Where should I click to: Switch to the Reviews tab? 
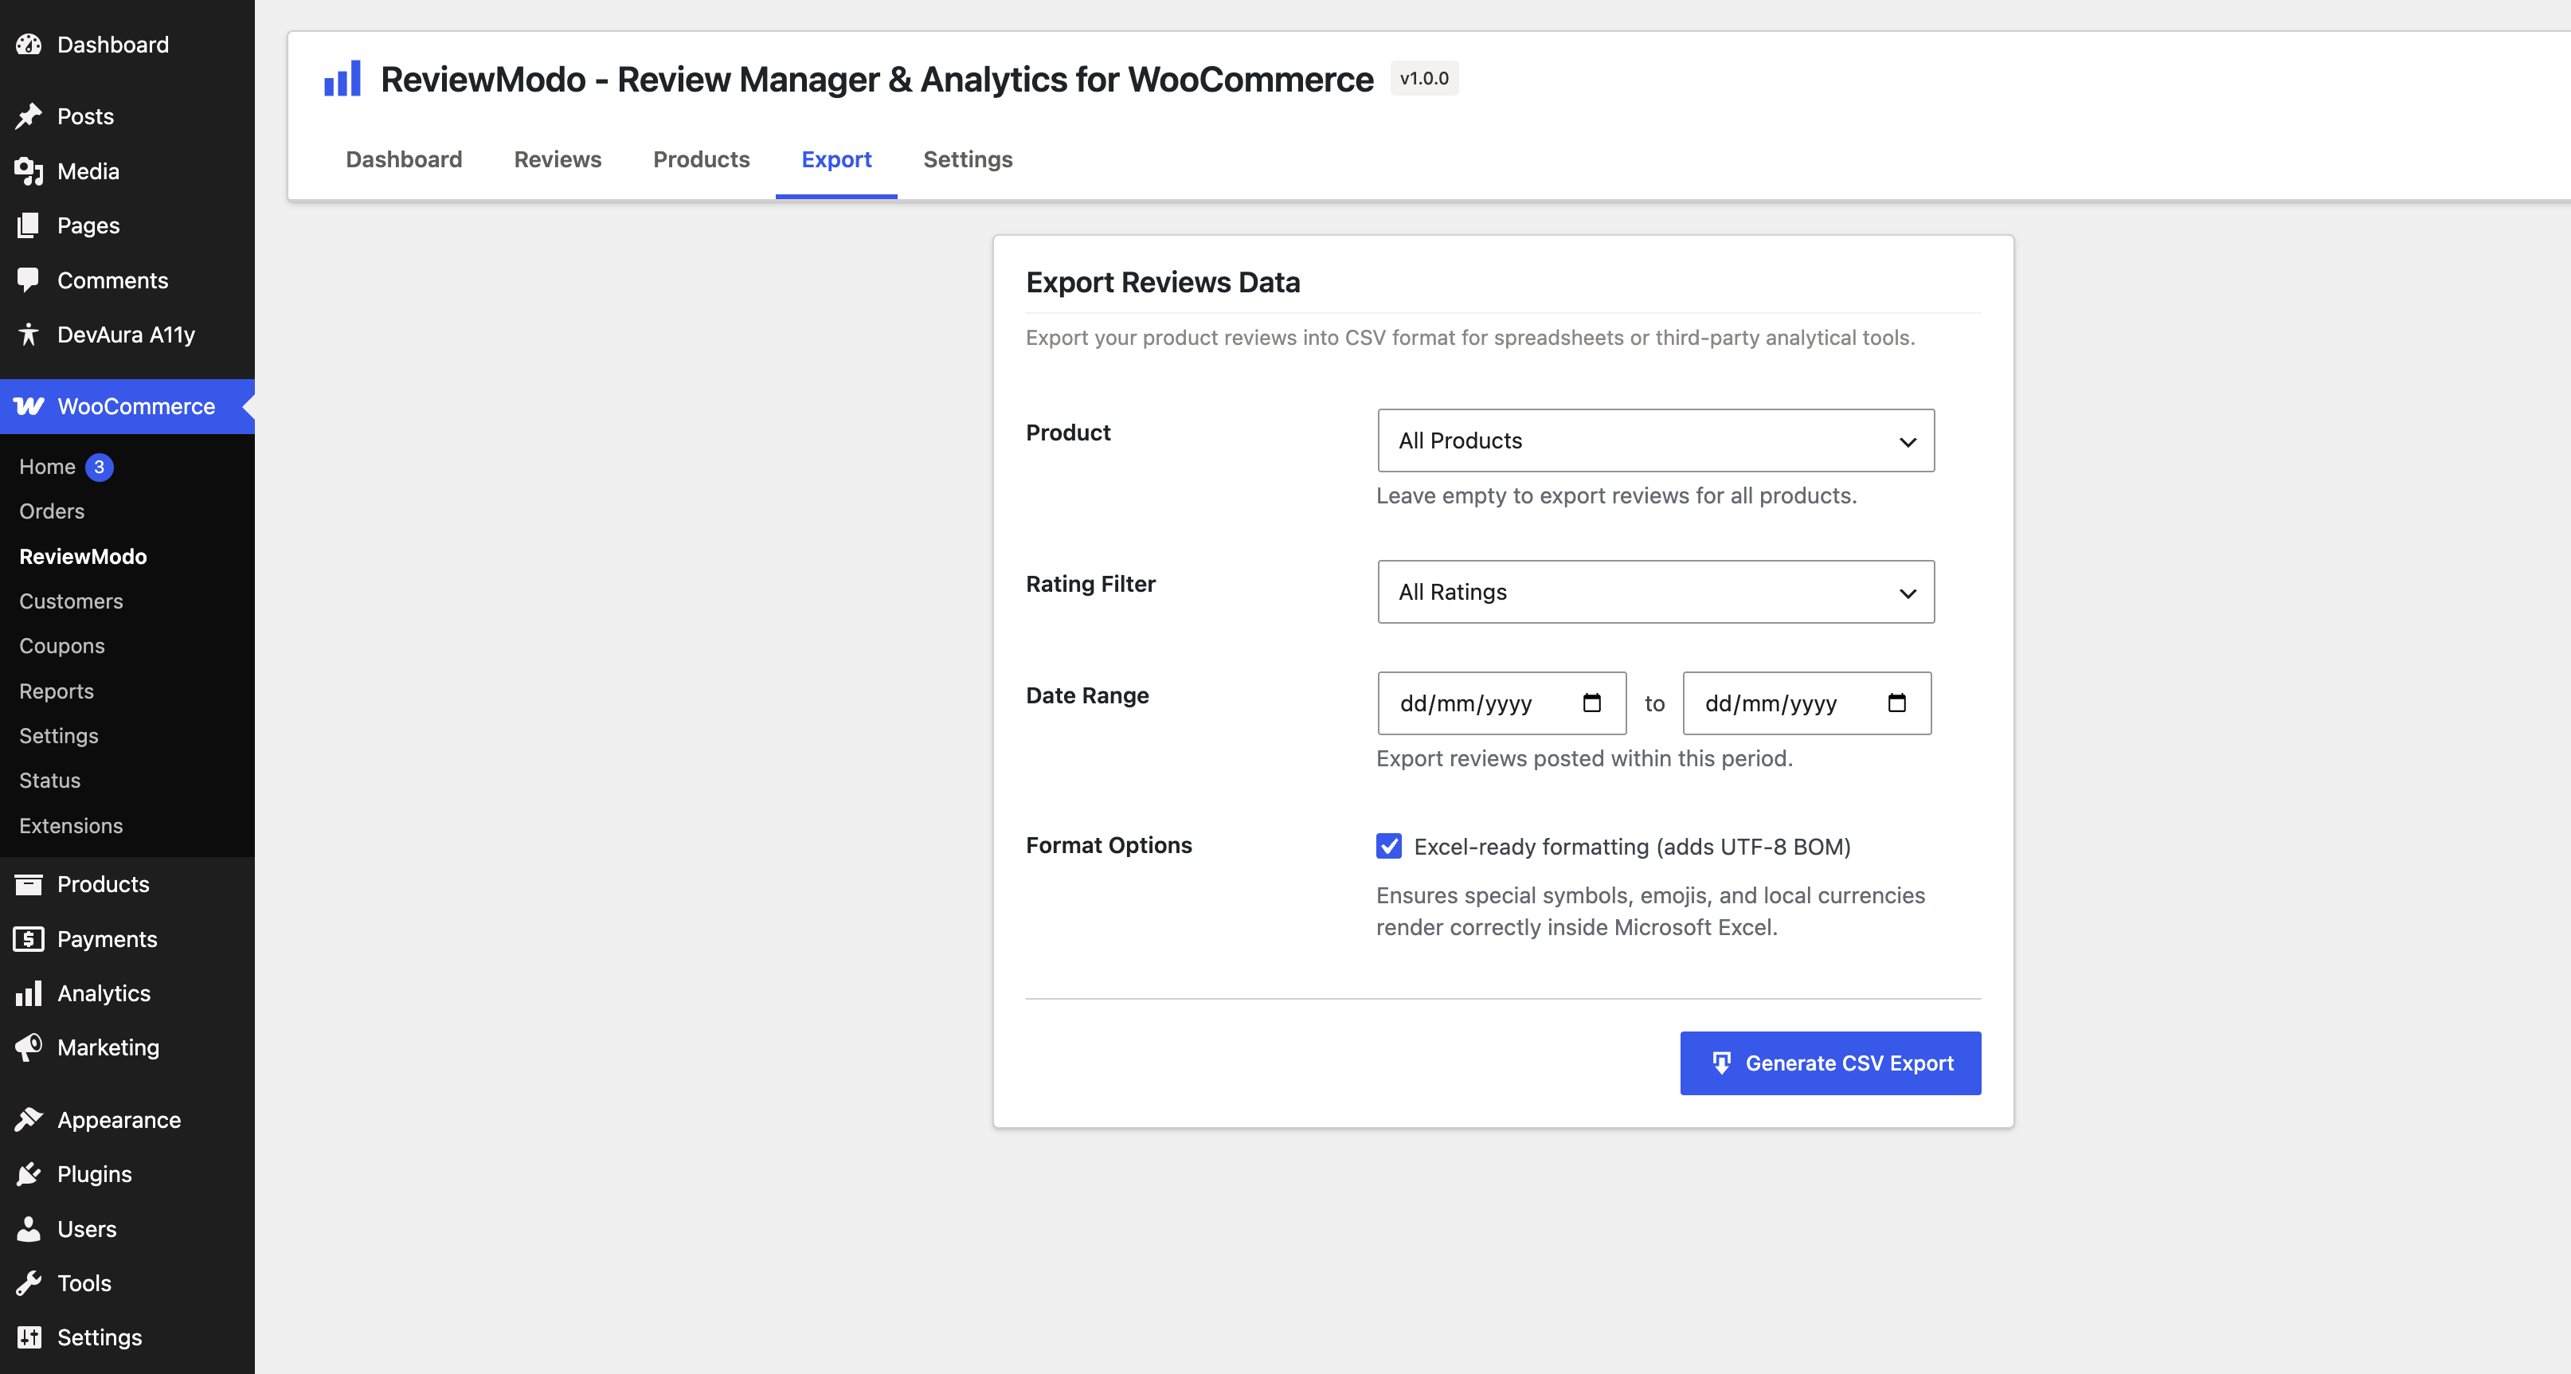[x=558, y=159]
